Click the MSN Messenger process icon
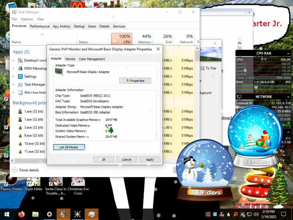The width and height of the screenshot is (293, 220). pos(20,68)
